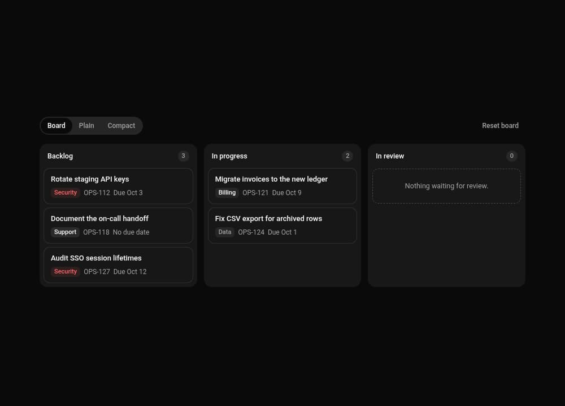Click the OPS-112 ticket ID
Image resolution: width=565 pixels, height=406 pixels.
(97, 193)
